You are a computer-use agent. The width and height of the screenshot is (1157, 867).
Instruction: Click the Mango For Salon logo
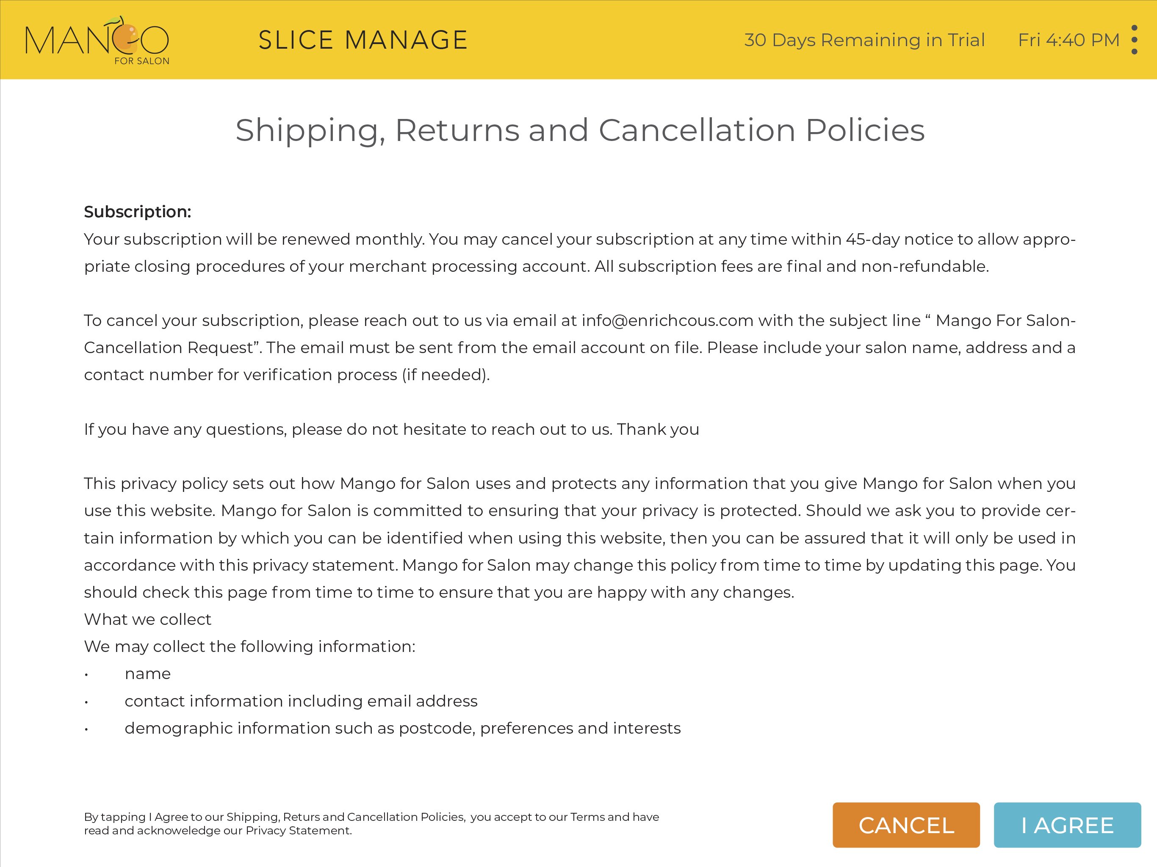[x=97, y=41]
